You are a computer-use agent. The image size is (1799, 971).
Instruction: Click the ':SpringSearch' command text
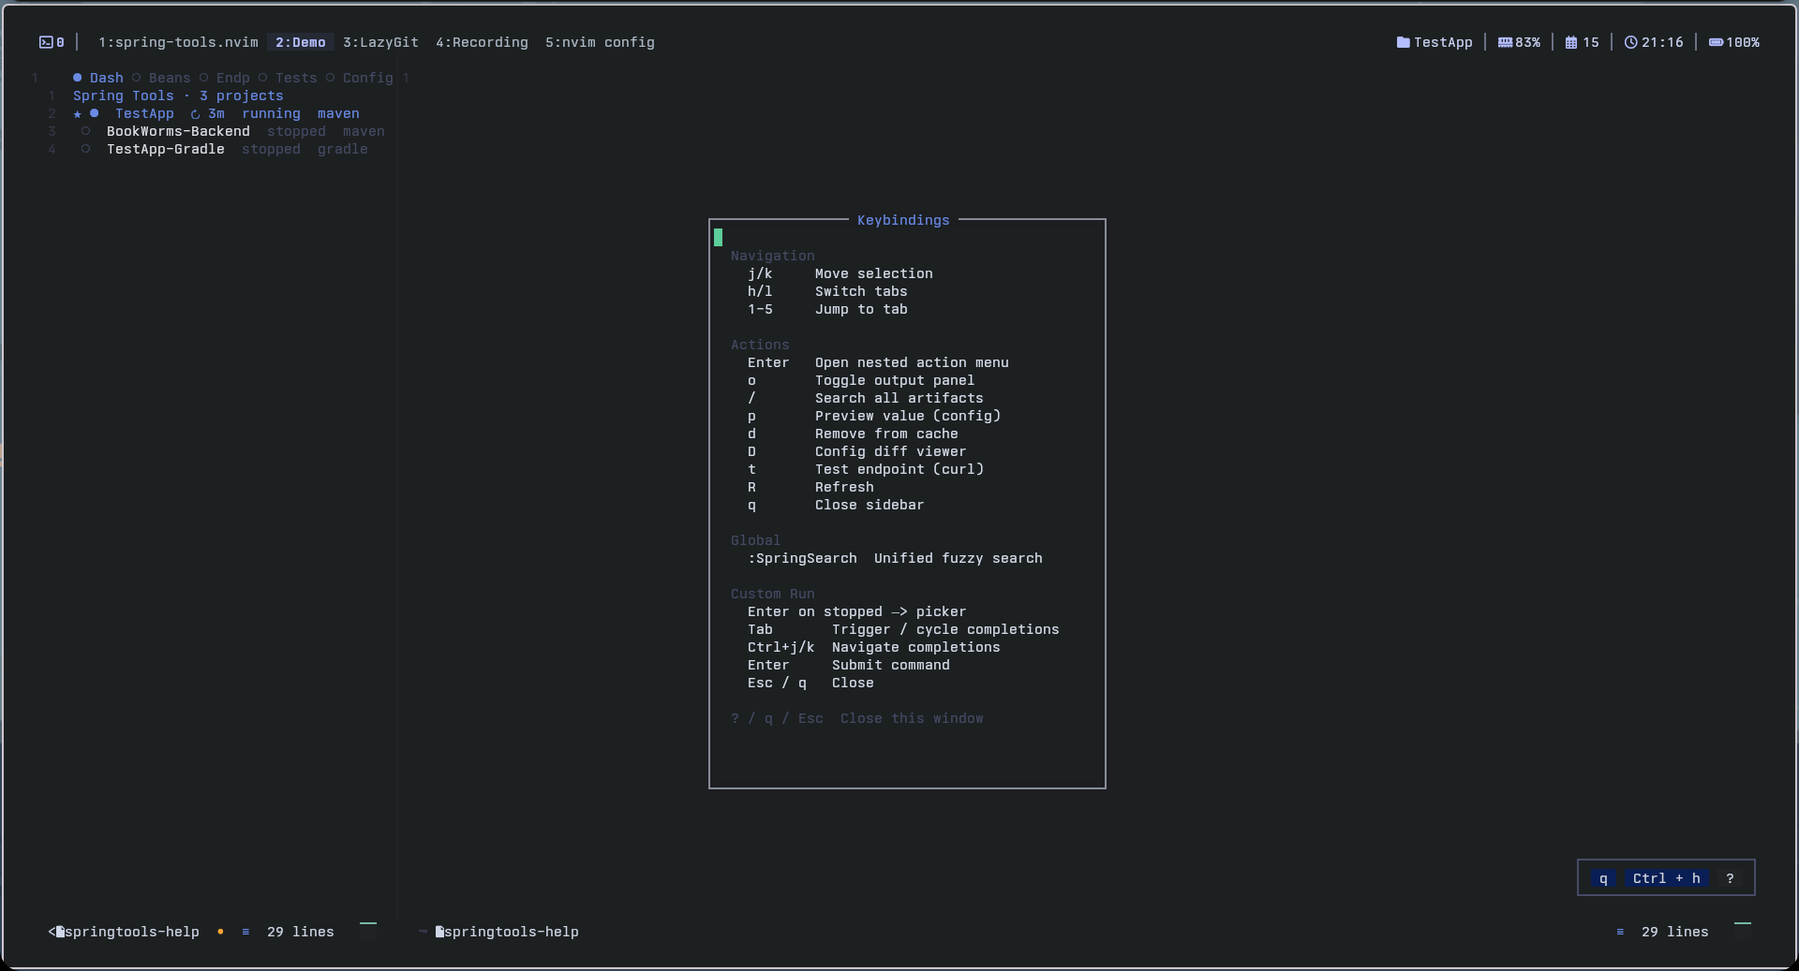[802, 558]
